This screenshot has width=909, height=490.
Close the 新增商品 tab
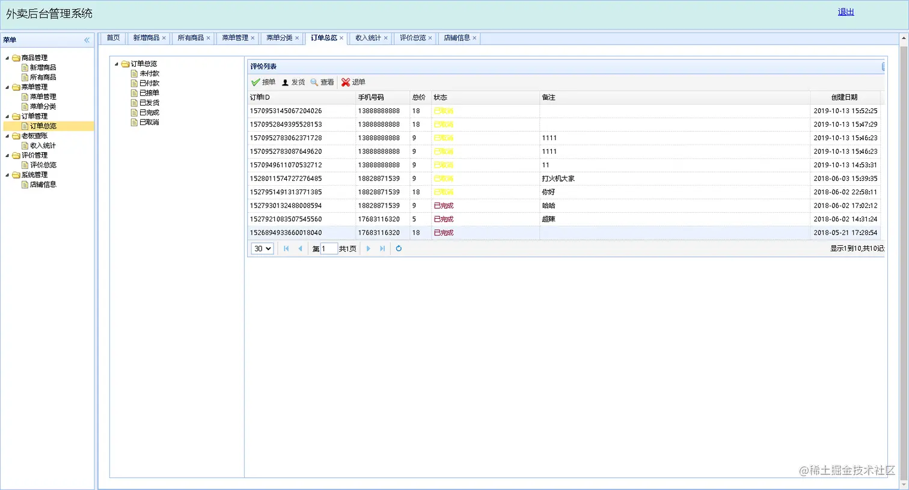[x=164, y=38]
